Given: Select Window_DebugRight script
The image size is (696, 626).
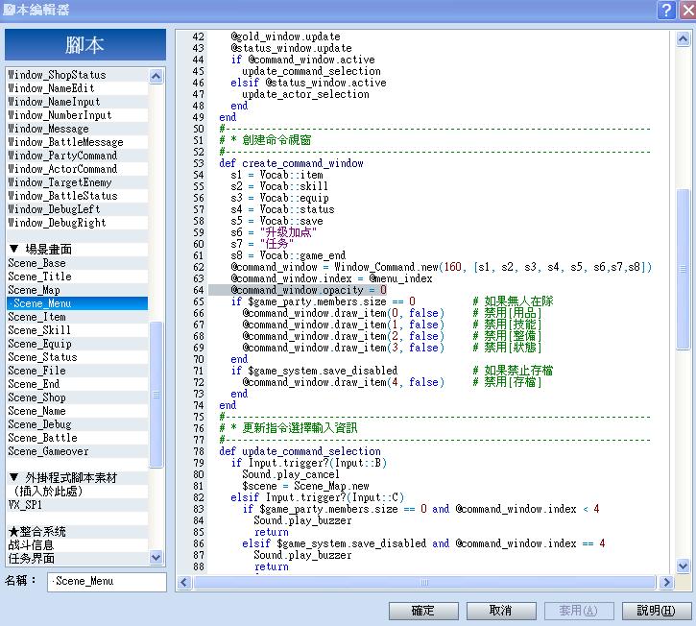Looking at the screenshot, I should 77,223.
